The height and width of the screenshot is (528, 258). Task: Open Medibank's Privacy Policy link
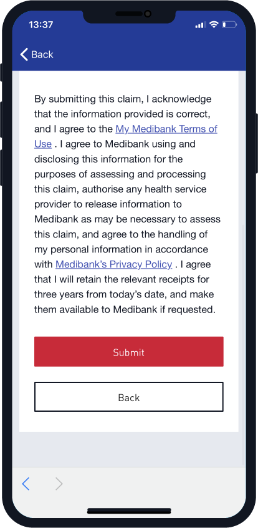[x=114, y=264]
